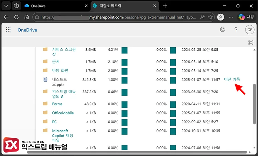Open the 문서 folder
Screen dimensions: 258x156
[x=56, y=61]
